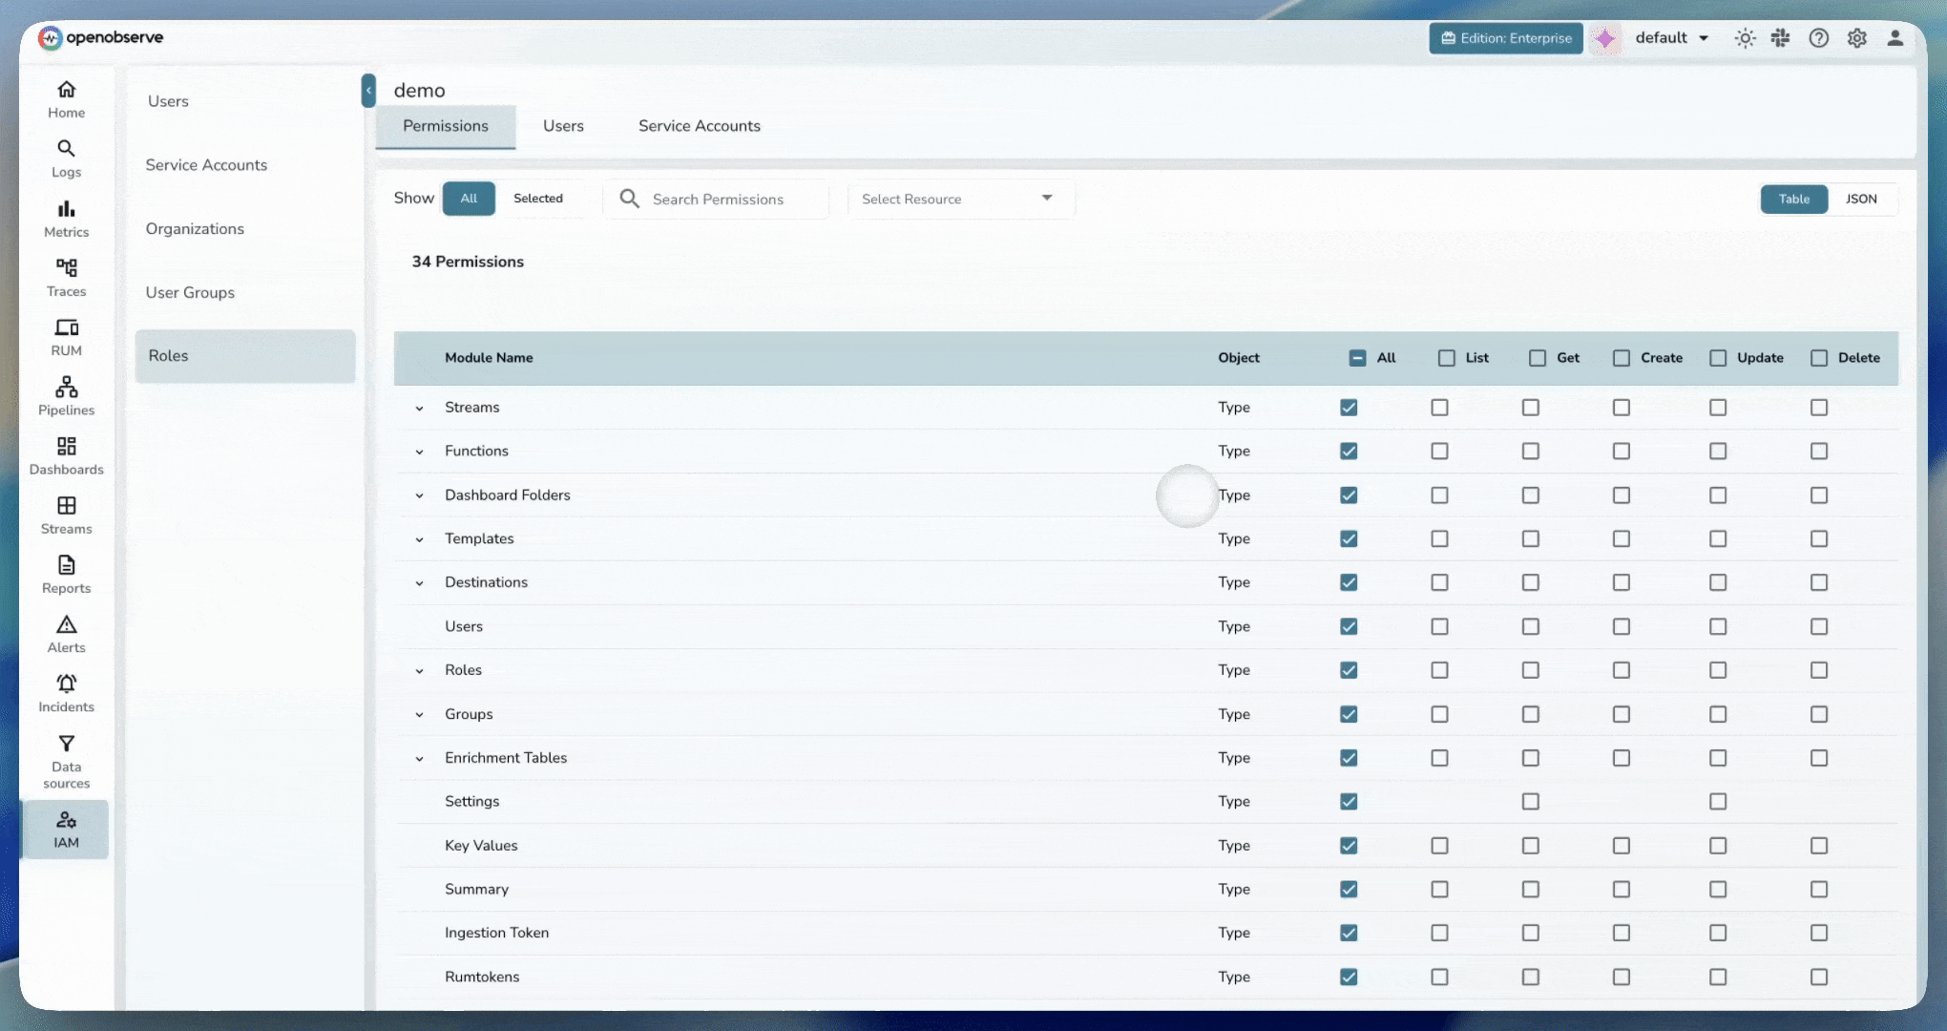Select Roles in the IAM menu
The image size is (1947, 1031).
(x=245, y=356)
